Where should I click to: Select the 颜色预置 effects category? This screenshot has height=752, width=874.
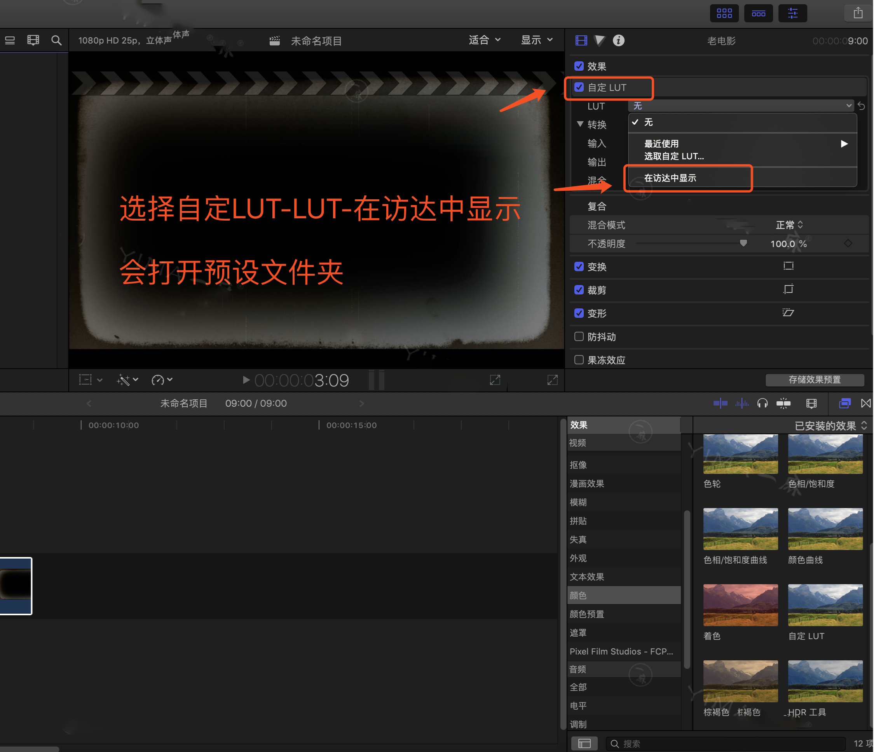pyautogui.click(x=623, y=614)
